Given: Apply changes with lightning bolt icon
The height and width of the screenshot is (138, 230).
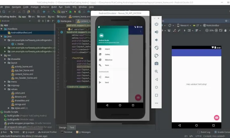Looking at the screenshot, I should [75, 12].
